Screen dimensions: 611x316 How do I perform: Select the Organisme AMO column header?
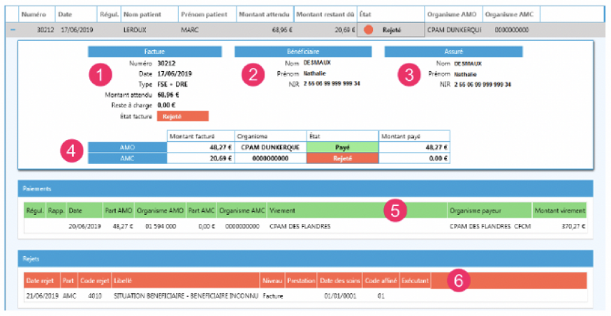pyautogui.click(x=452, y=14)
